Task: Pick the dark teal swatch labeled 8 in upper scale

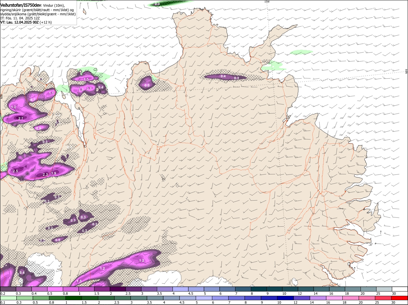Action: (x=259, y=289)
